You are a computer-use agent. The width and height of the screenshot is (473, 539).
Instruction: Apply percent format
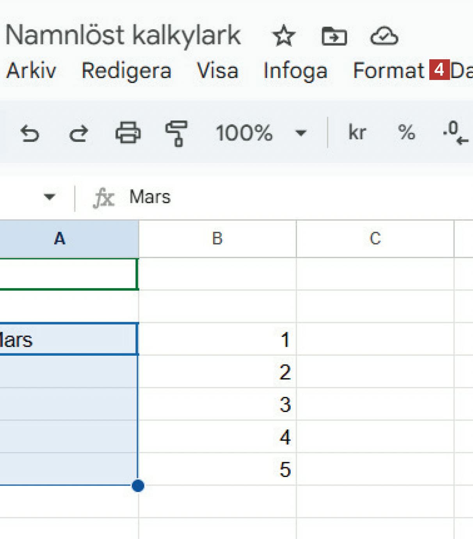coord(406,133)
